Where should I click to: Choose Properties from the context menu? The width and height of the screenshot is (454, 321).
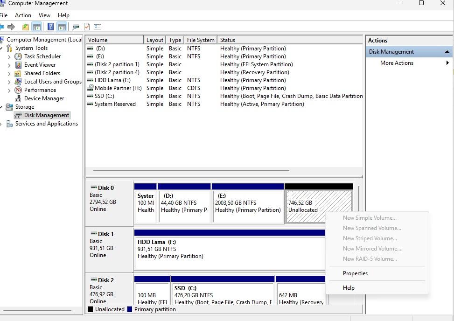click(x=355, y=273)
